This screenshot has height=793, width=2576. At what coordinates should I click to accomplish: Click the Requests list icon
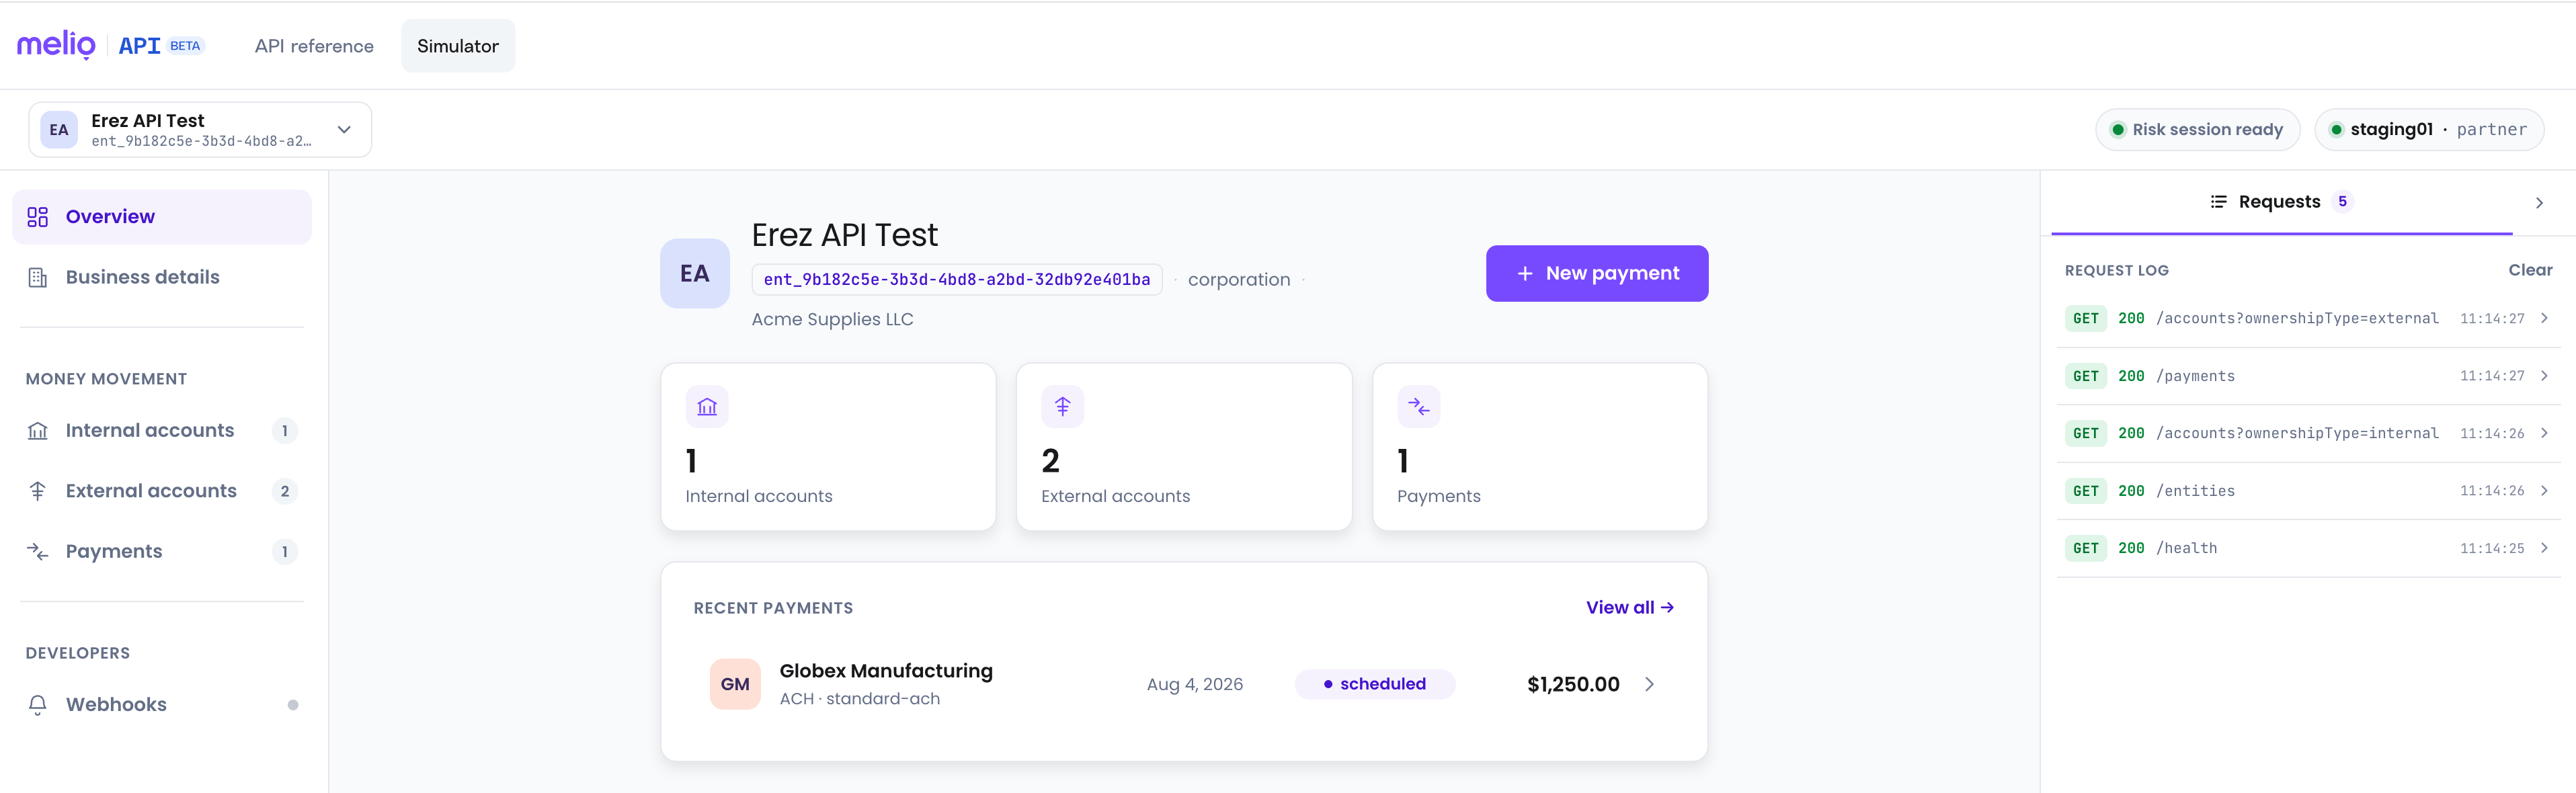coord(2219,202)
